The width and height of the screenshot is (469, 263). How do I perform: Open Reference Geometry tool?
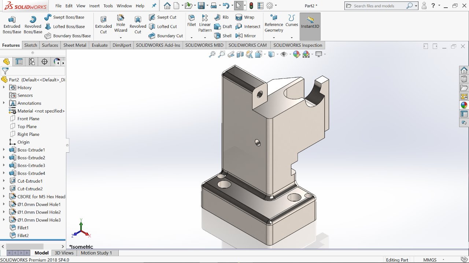tap(274, 24)
